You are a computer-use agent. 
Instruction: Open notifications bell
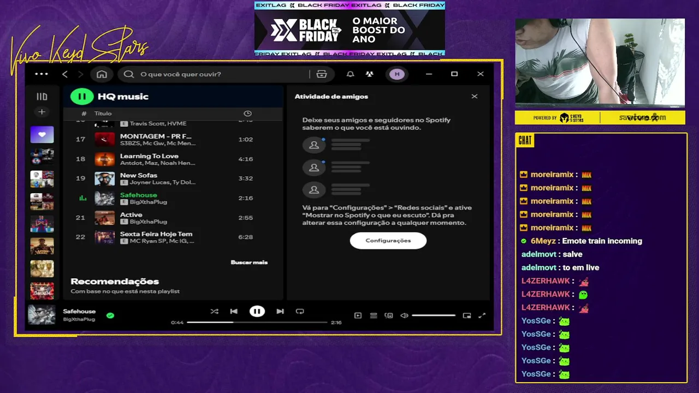(x=351, y=74)
